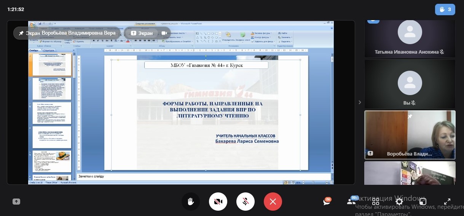Click the slide title ФОРМЫ РАБОТЫ, НАПРАВЛЕННЫЕ НА
Screen dimensions: 464x216
[x=212, y=103]
